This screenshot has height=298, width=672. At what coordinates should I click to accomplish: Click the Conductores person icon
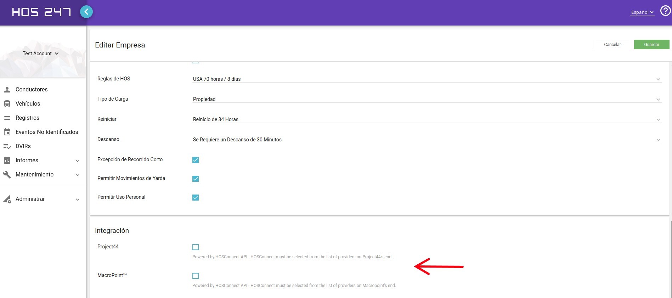tap(7, 90)
